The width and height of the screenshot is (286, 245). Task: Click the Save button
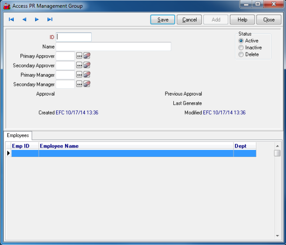(163, 20)
